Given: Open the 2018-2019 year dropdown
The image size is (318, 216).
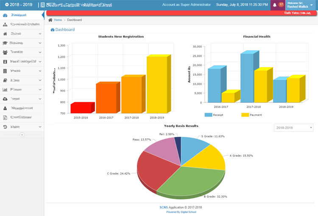Looking at the screenshot, I should tap(293, 127).
